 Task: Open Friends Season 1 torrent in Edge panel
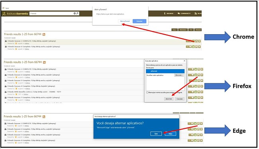31,123
